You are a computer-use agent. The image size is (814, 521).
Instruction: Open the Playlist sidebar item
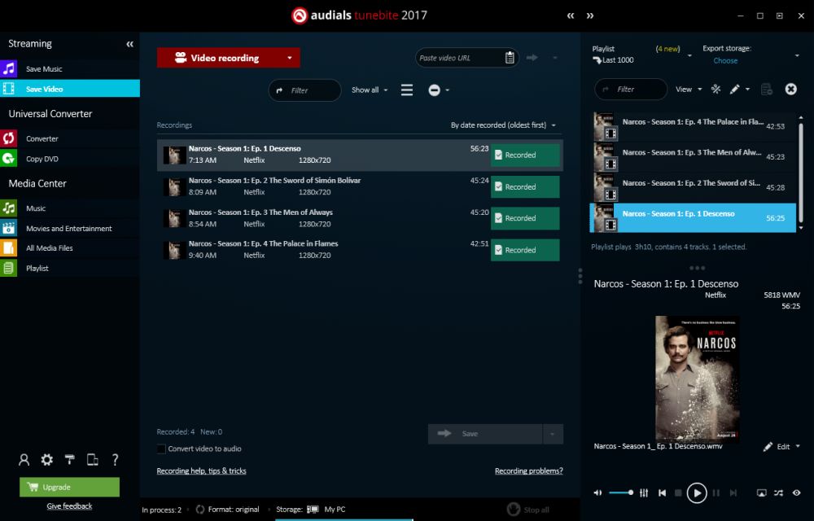coord(69,269)
